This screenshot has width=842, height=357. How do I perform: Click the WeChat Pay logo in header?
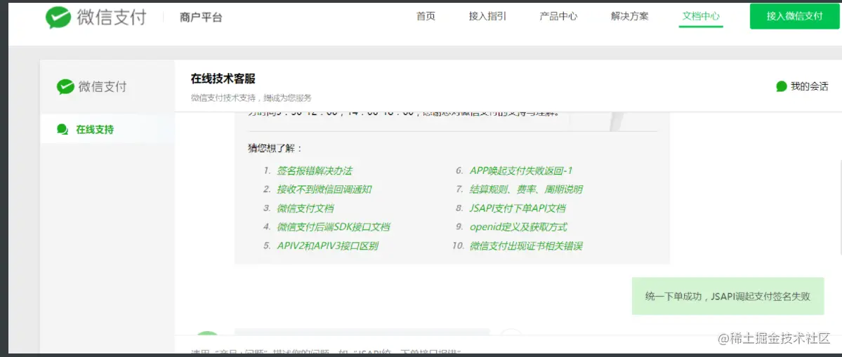coord(96,17)
